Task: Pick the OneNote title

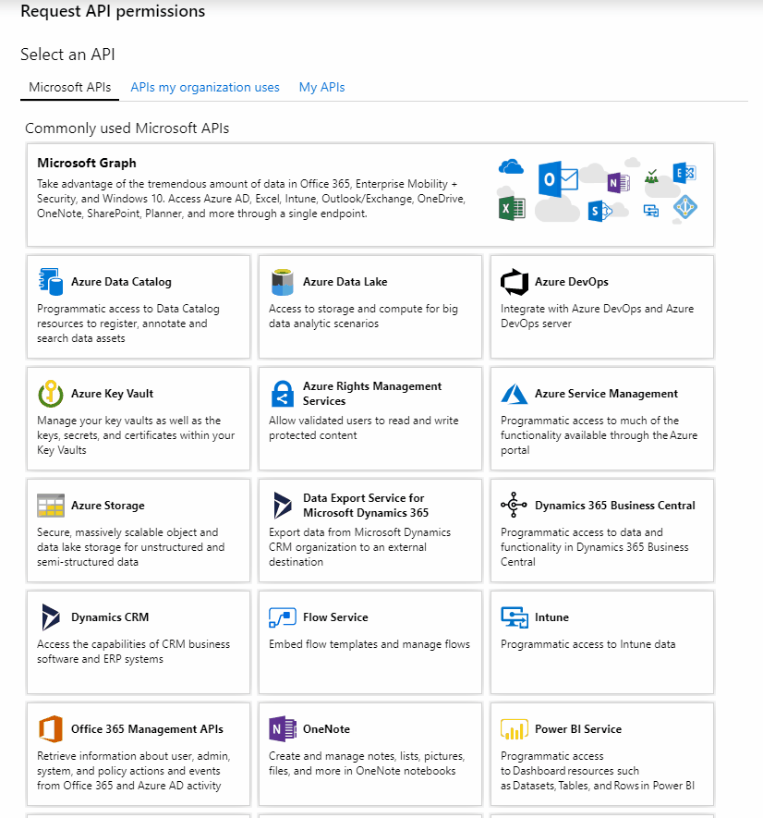Action: pos(326,728)
